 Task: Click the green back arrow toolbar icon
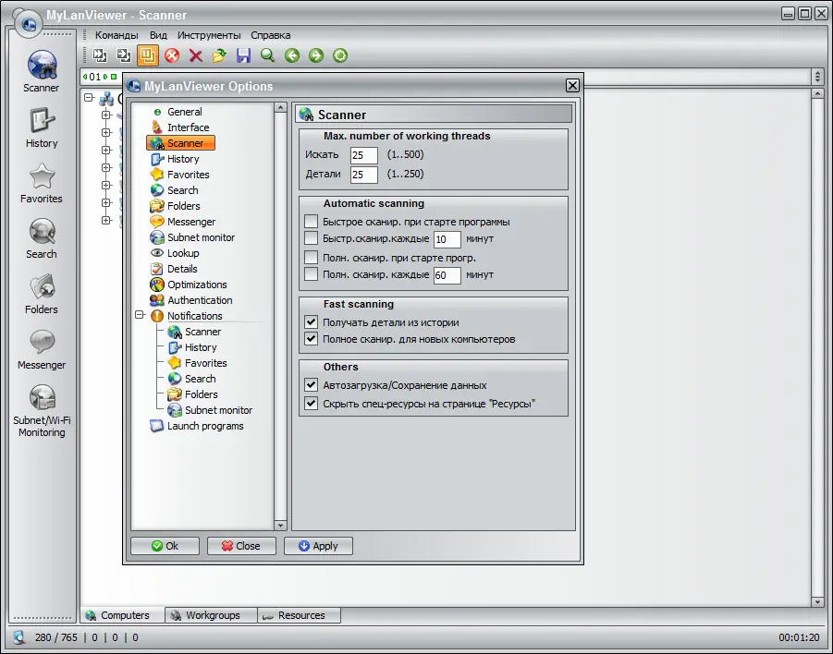(291, 55)
